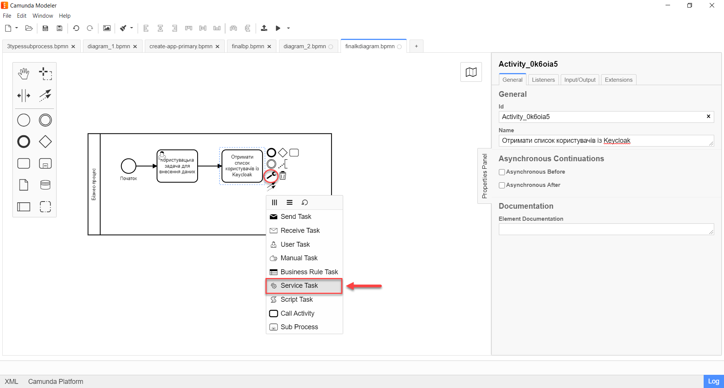Activate the hand tool in palette
The width and height of the screenshot is (724, 388).
24,74
